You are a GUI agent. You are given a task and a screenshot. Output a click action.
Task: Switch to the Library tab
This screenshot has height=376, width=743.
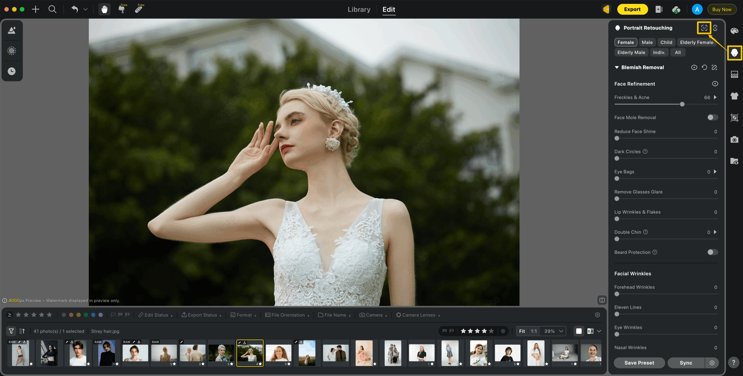click(359, 9)
